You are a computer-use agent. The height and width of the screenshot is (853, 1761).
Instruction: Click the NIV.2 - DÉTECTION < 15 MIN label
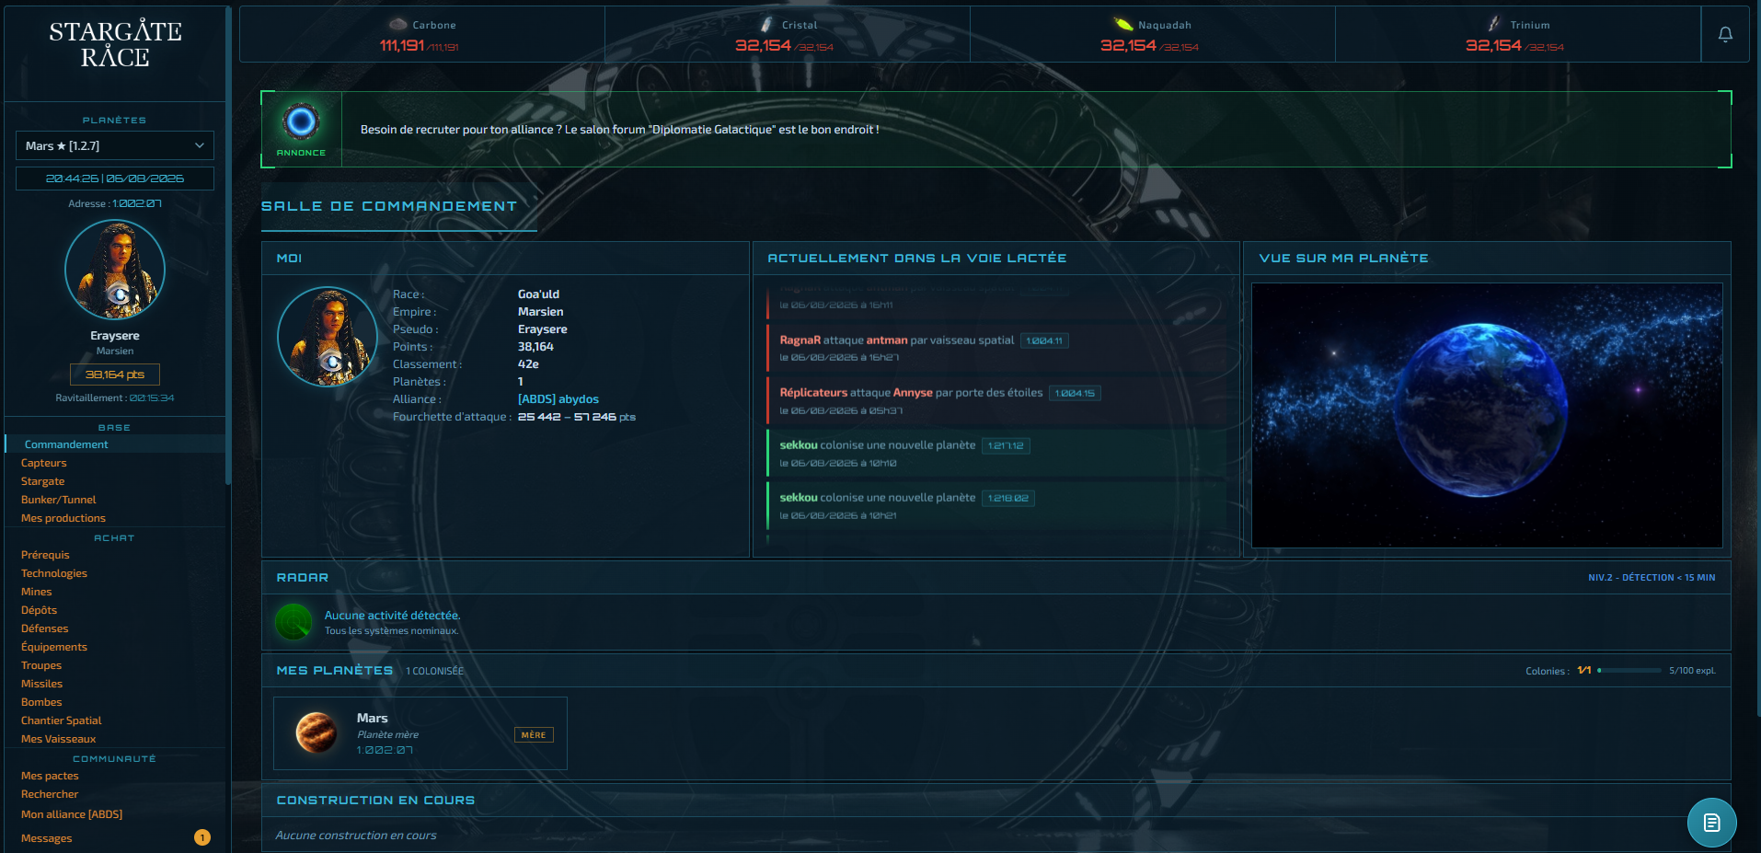(1652, 578)
